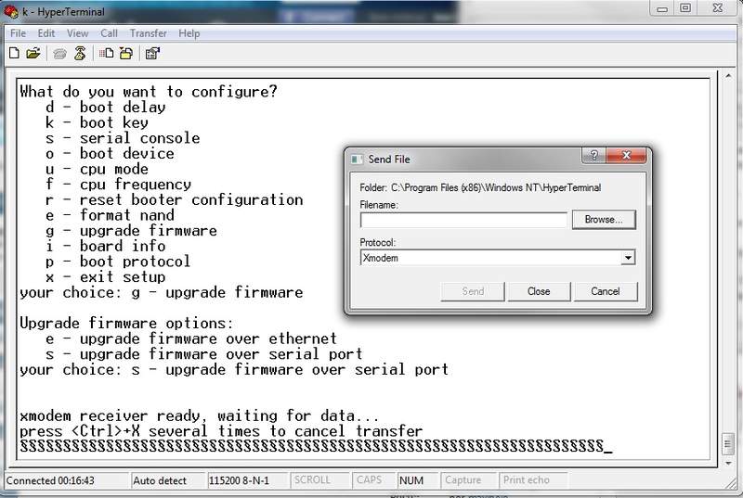Click the terminal scrollbar down arrow
This screenshot has width=743, height=498.
[728, 463]
